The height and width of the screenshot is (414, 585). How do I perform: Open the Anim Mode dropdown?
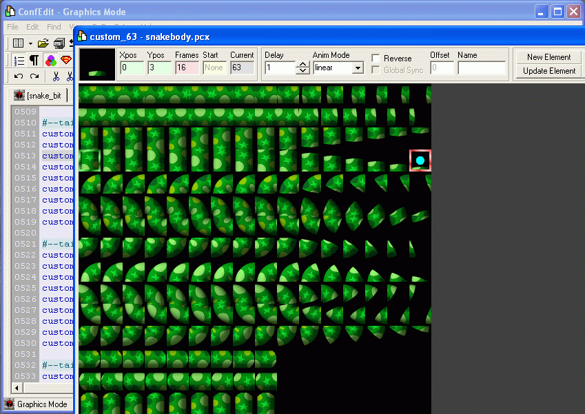[x=357, y=68]
